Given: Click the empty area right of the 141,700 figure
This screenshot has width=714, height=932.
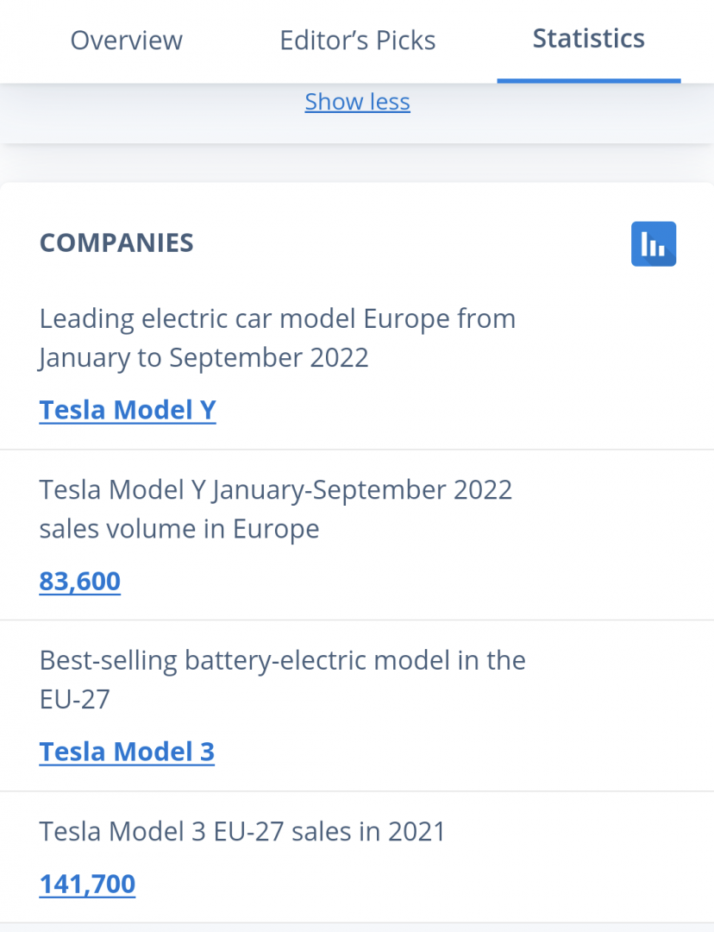Looking at the screenshot, I should [x=431, y=884].
